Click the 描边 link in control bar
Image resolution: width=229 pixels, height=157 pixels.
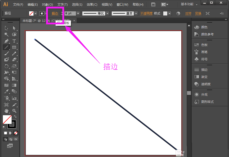click(x=55, y=14)
